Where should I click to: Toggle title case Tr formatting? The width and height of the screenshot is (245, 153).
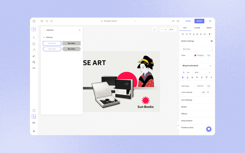pos(192,77)
